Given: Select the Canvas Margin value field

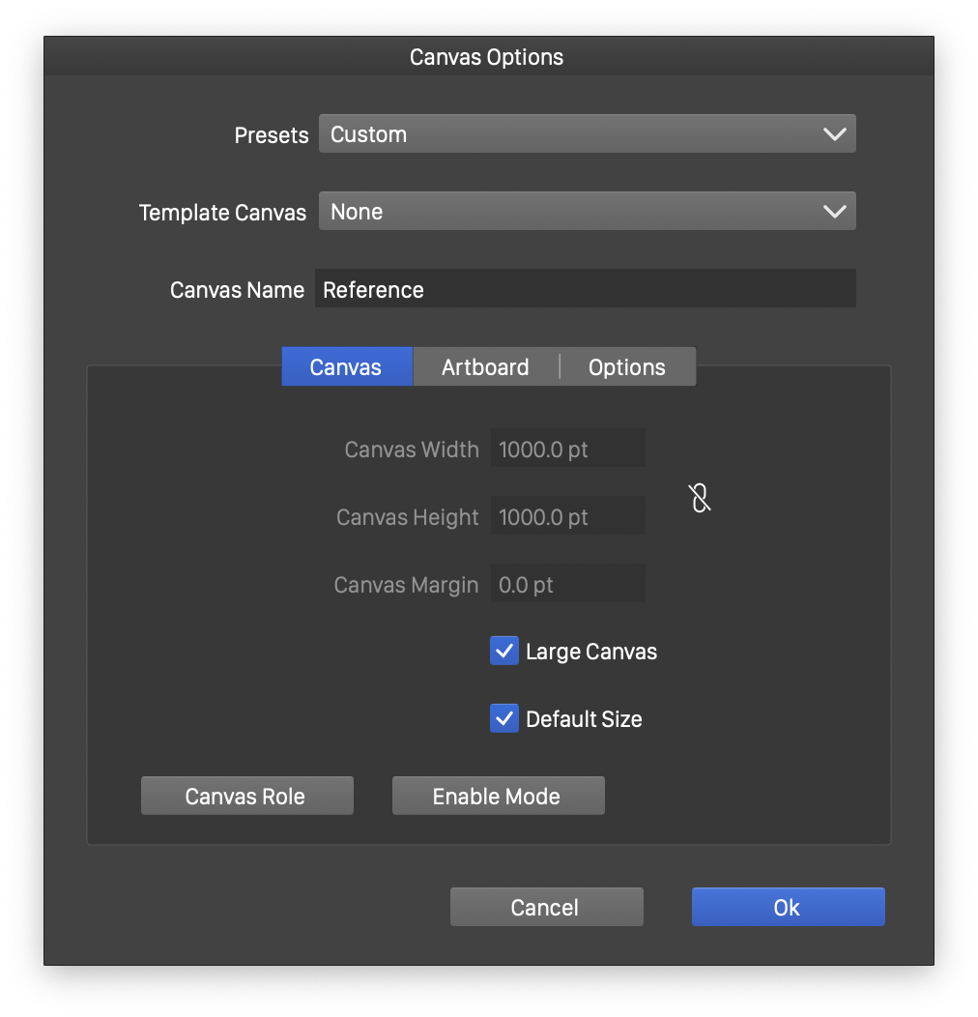Looking at the screenshot, I should [567, 585].
